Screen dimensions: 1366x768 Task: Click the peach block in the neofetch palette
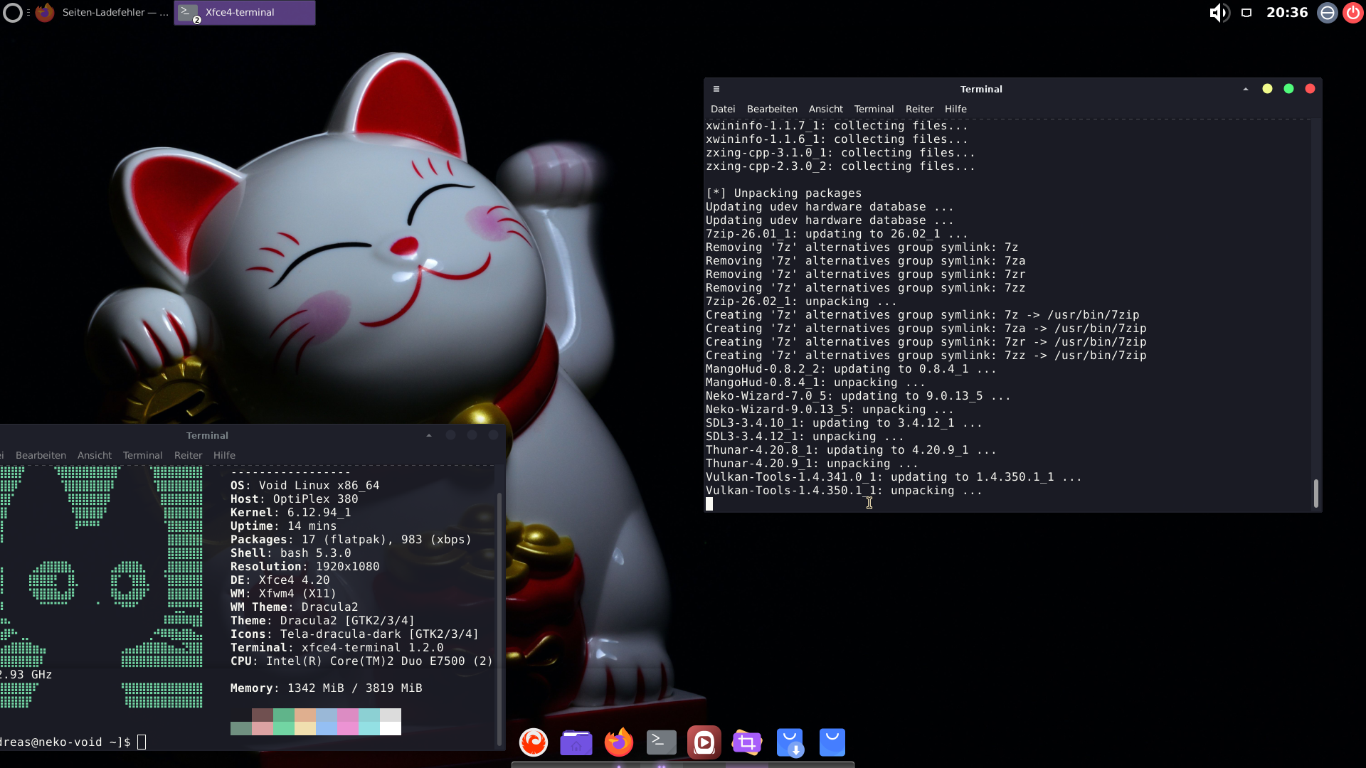point(305,715)
